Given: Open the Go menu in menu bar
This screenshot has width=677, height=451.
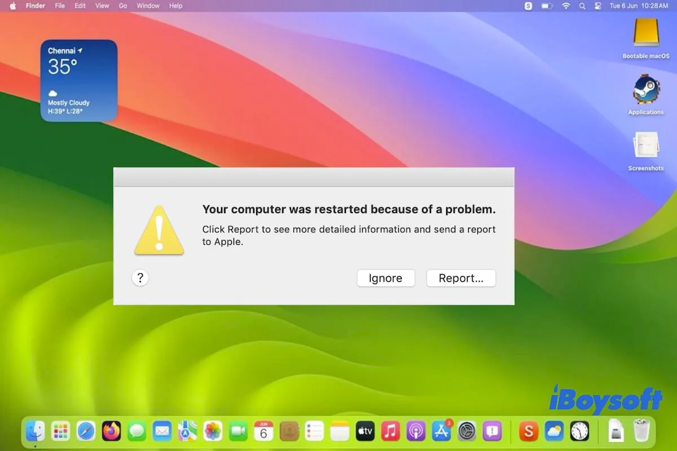Looking at the screenshot, I should (x=123, y=6).
